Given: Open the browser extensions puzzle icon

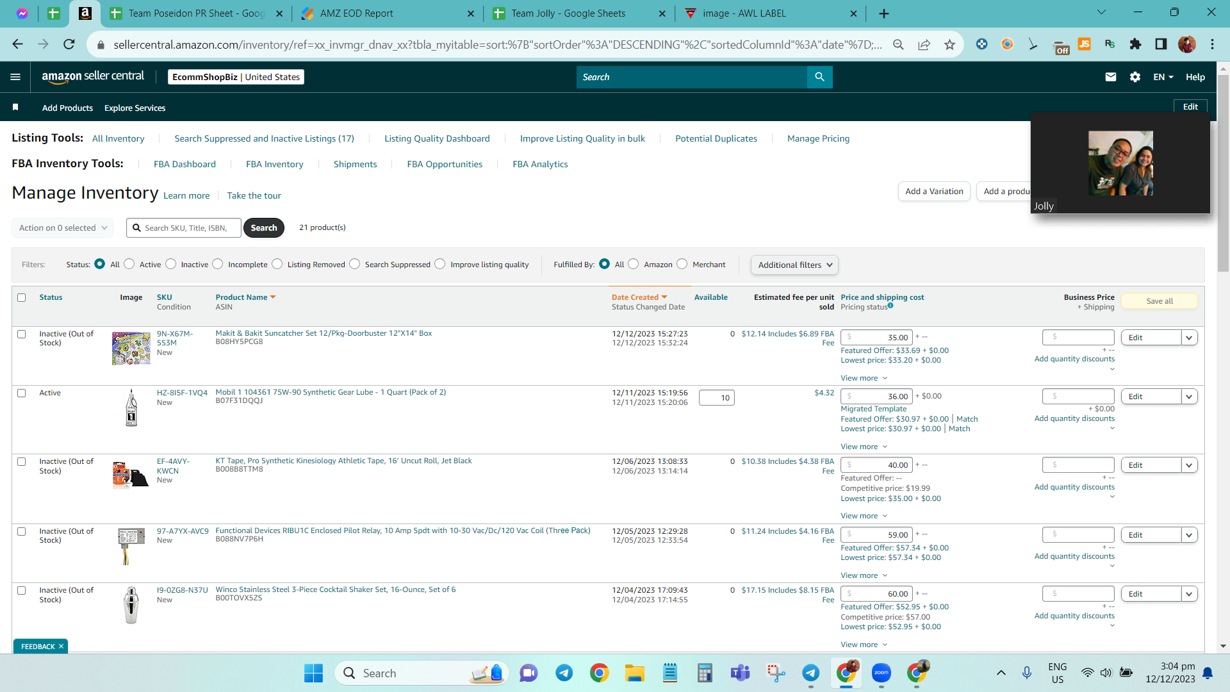Looking at the screenshot, I should point(1135,44).
